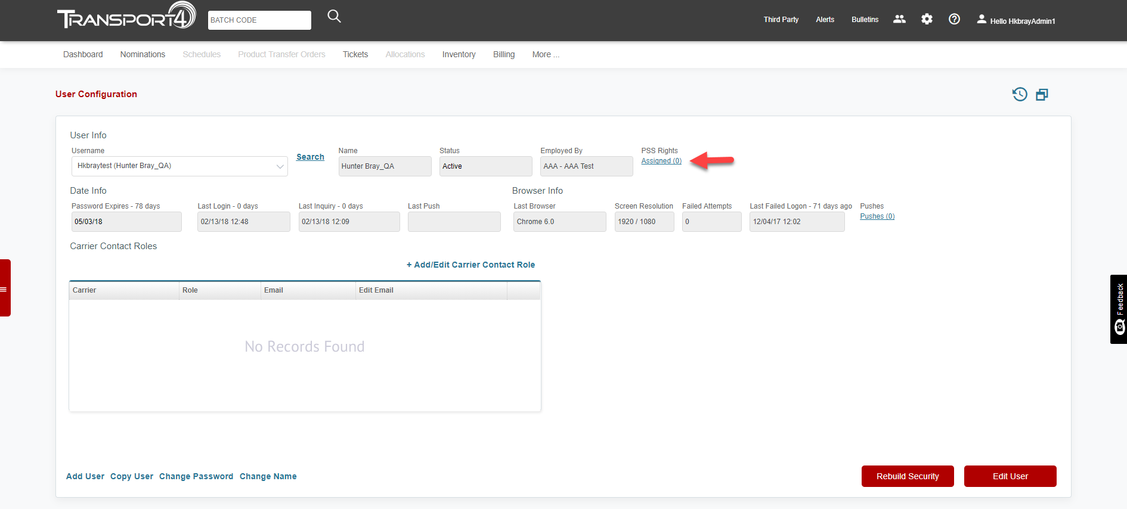Go to the Nominations tab
The image size is (1127, 509).
click(143, 54)
